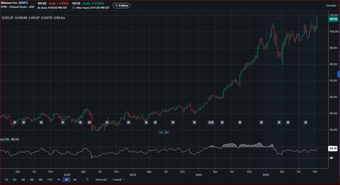Click the zoom in plus icon
This screenshot has width=340, height=185.
click(167, 132)
